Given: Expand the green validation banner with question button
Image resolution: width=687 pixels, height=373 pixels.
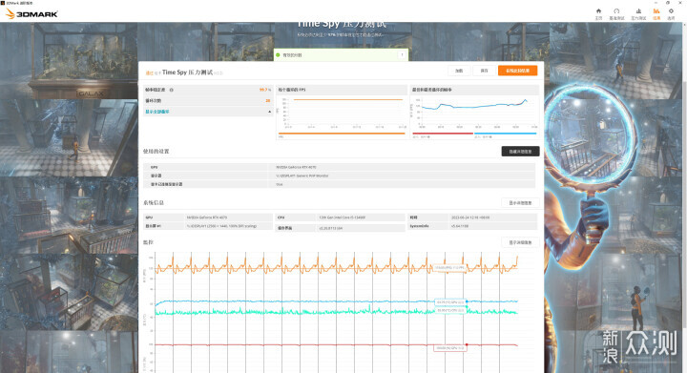Looking at the screenshot, I should pyautogui.click(x=403, y=54).
